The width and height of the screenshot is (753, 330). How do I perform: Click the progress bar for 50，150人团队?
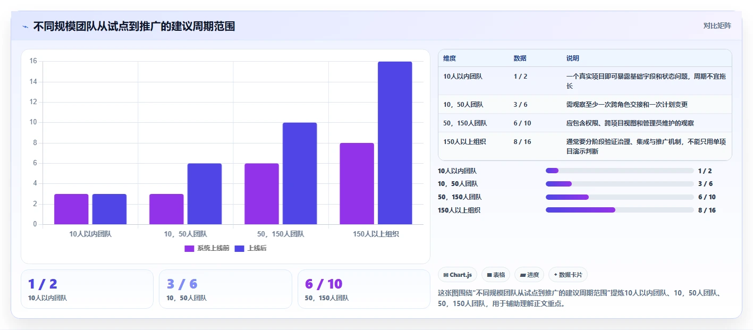[620, 197]
